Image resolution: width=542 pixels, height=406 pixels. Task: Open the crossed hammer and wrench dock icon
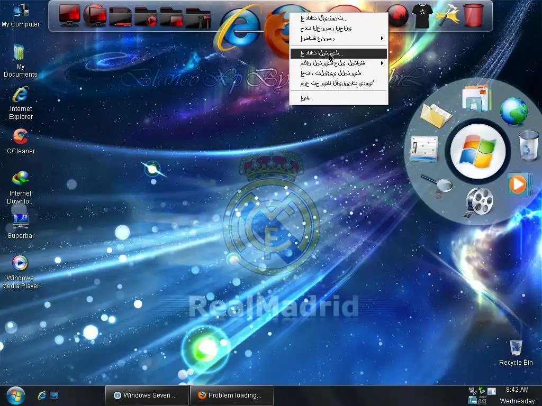(448, 15)
